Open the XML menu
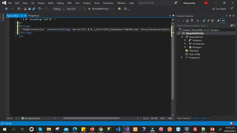The image size is (237, 133). coord(69,3)
